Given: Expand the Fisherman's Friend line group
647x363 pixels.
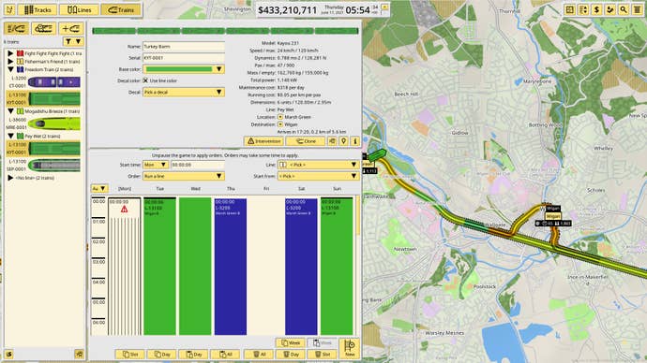Looking at the screenshot, I should click(10, 62).
